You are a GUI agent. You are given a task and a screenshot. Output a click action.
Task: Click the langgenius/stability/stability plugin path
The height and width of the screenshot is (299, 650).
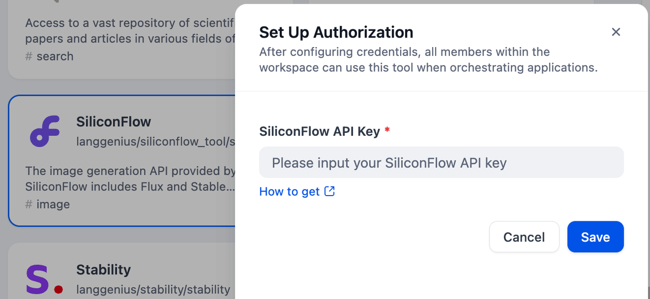click(153, 290)
